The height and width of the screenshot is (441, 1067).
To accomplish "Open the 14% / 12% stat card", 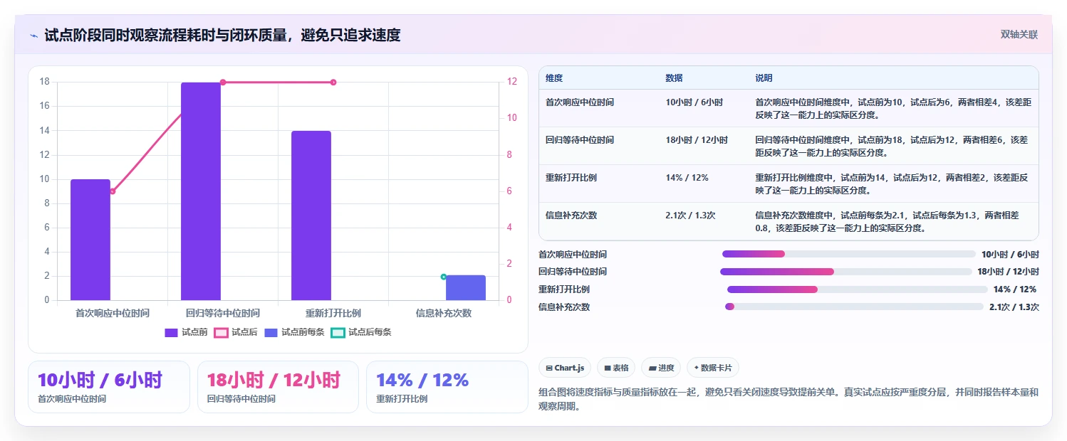I will 447,387.
